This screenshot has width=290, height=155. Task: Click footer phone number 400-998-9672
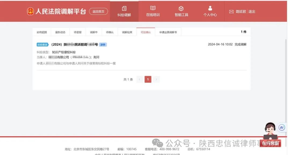[169, 149]
